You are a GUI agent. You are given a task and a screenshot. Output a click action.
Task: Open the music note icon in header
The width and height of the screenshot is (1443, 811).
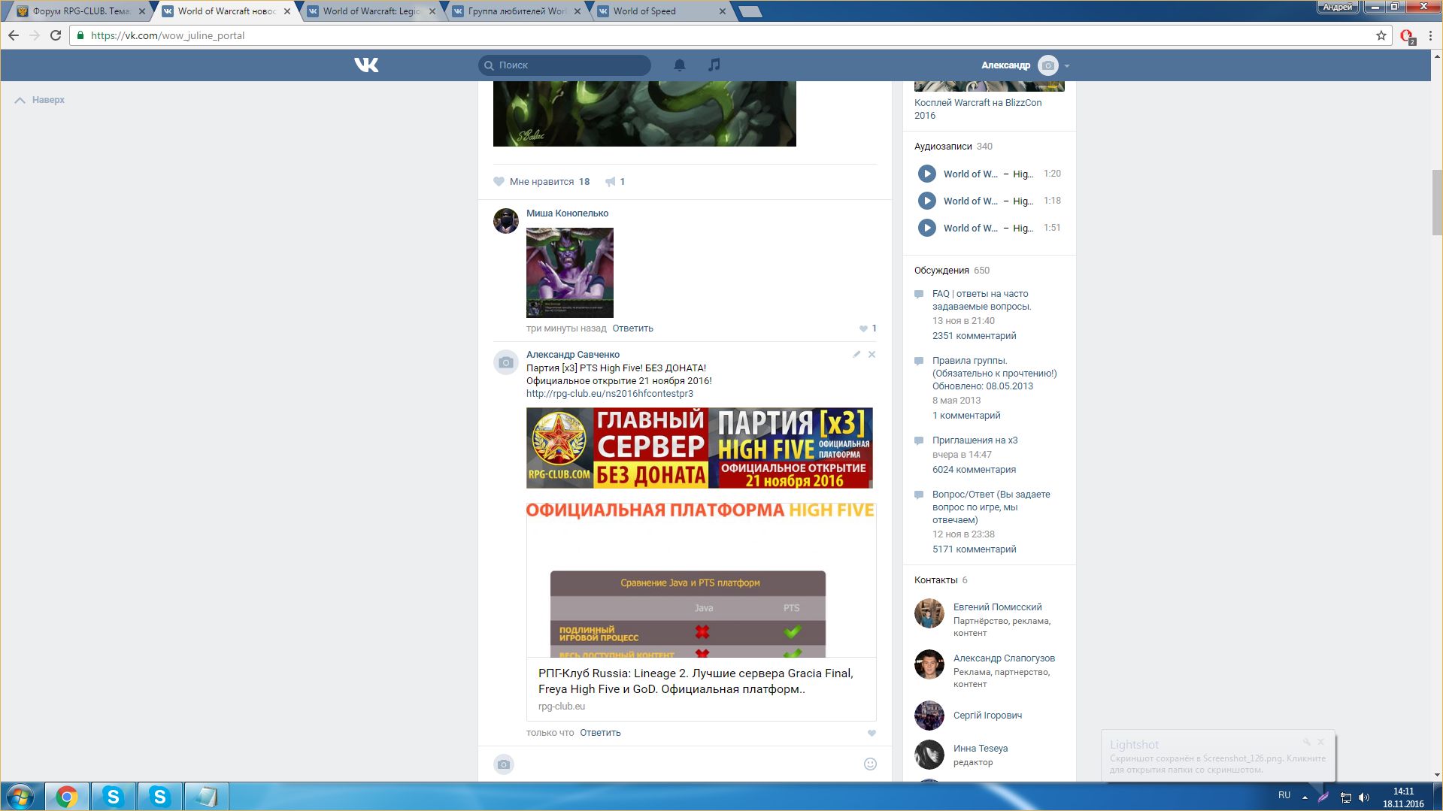tap(714, 65)
